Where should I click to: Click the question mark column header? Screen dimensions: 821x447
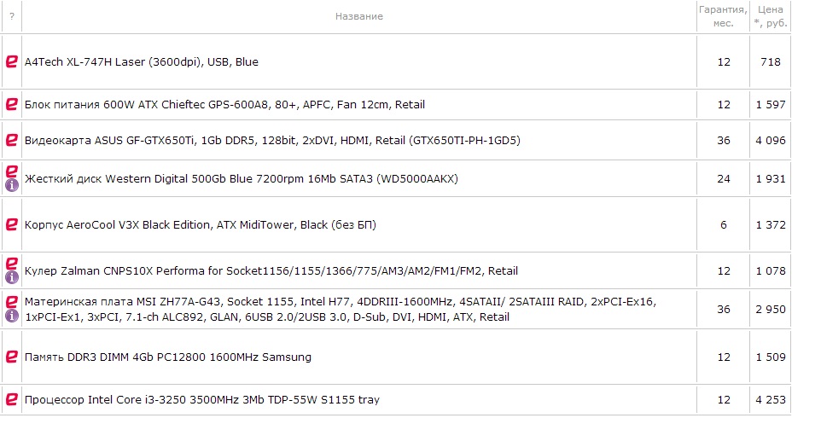(x=11, y=16)
